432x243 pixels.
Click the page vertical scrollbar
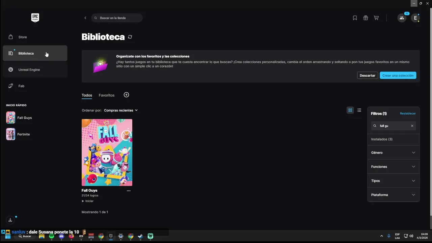pos(430,111)
